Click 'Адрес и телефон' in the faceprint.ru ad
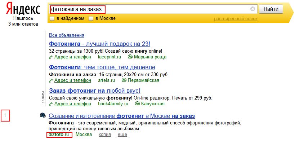Image resolution: width=295 pixels, height=141 pixels. click(73, 57)
